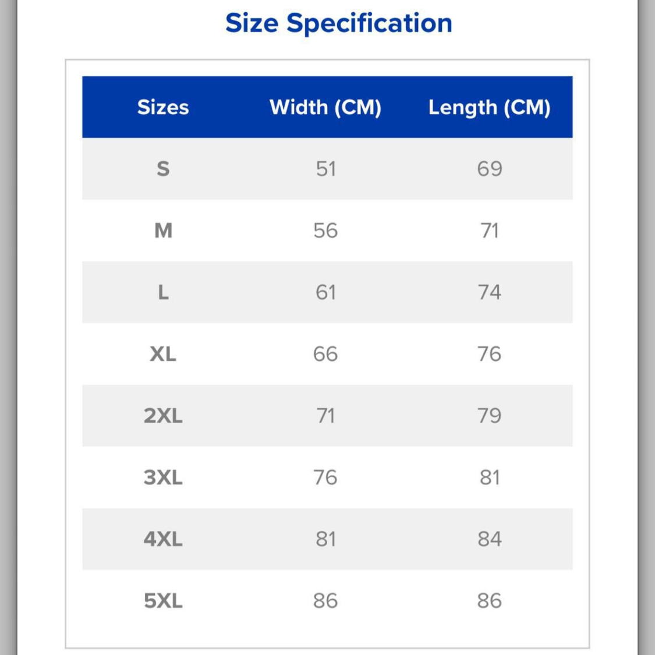Select the L size row label
This screenshot has width=655, height=655.
(163, 292)
